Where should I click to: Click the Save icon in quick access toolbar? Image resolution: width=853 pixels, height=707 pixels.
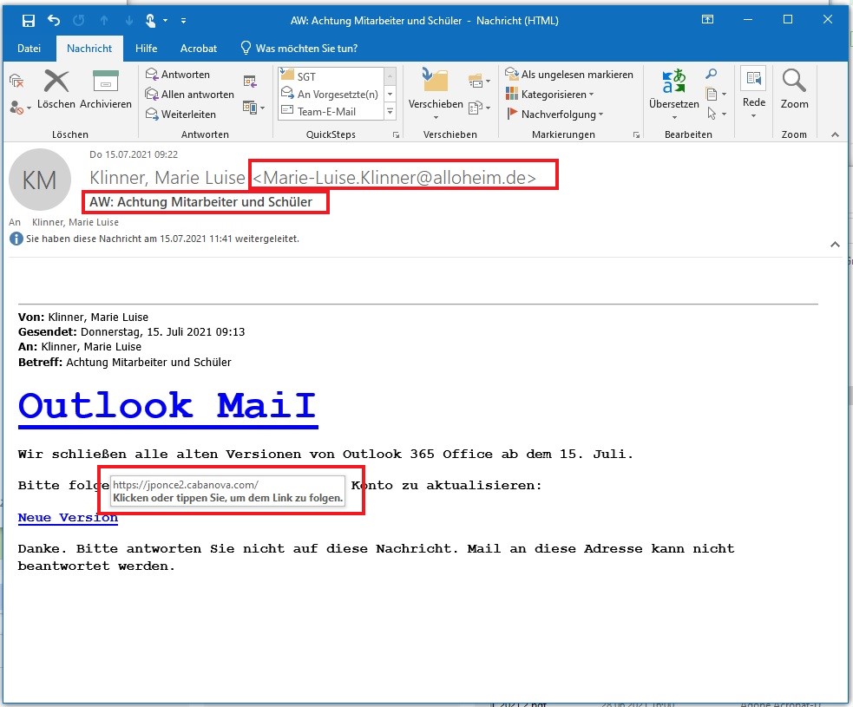(x=29, y=21)
